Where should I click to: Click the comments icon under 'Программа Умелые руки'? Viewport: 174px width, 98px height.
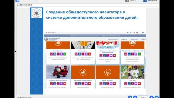tap(90, 84)
